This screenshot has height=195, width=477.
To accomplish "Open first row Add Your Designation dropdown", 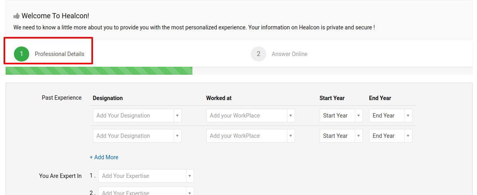I will tap(137, 116).
